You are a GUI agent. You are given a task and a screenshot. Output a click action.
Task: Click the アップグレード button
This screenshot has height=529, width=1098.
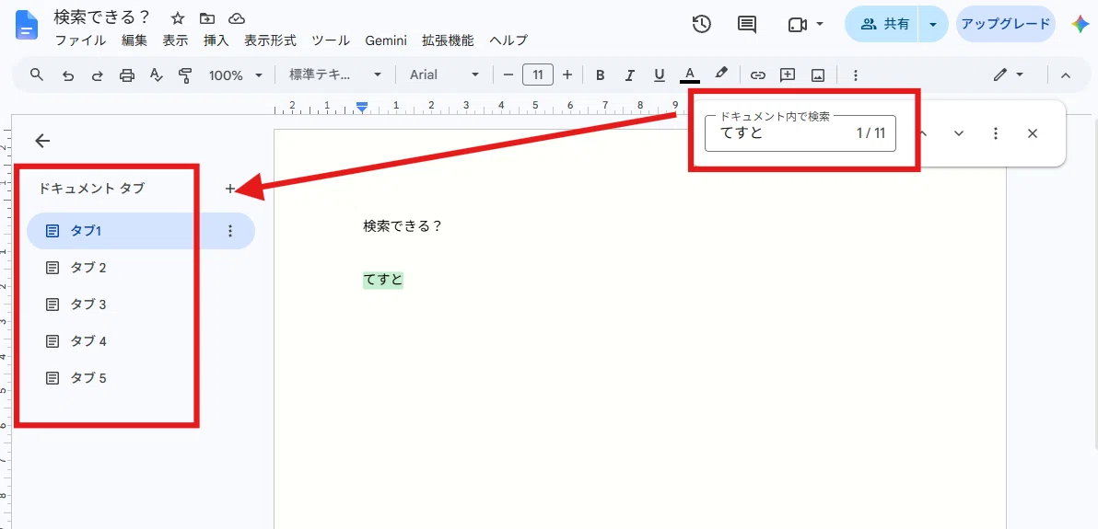coord(1006,25)
